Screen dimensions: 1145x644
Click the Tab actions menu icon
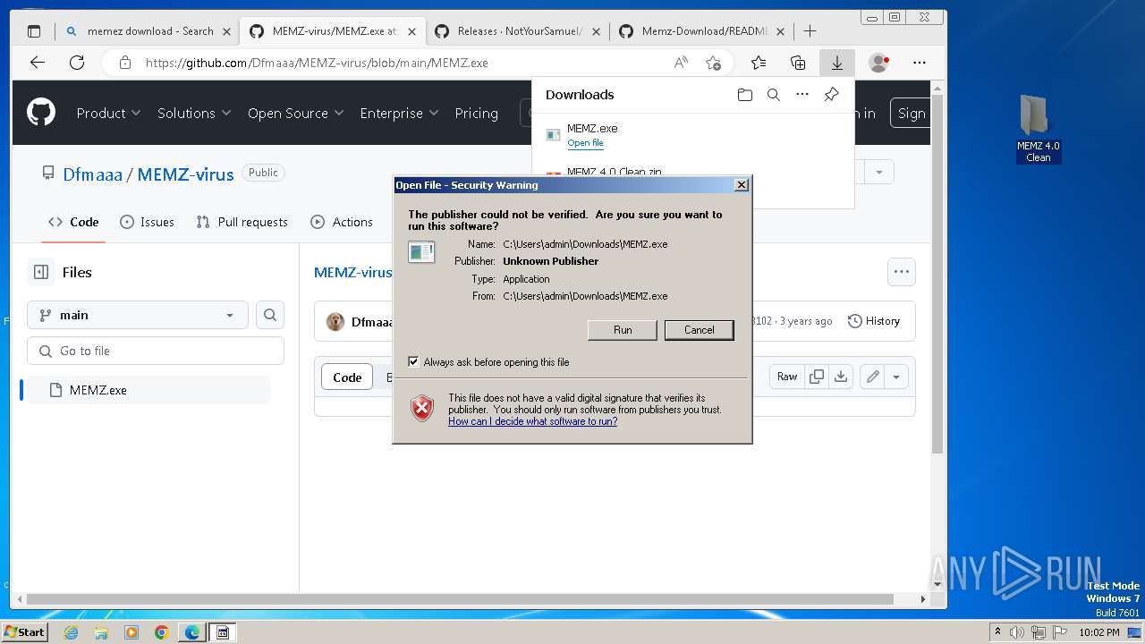pyautogui.click(x=34, y=31)
